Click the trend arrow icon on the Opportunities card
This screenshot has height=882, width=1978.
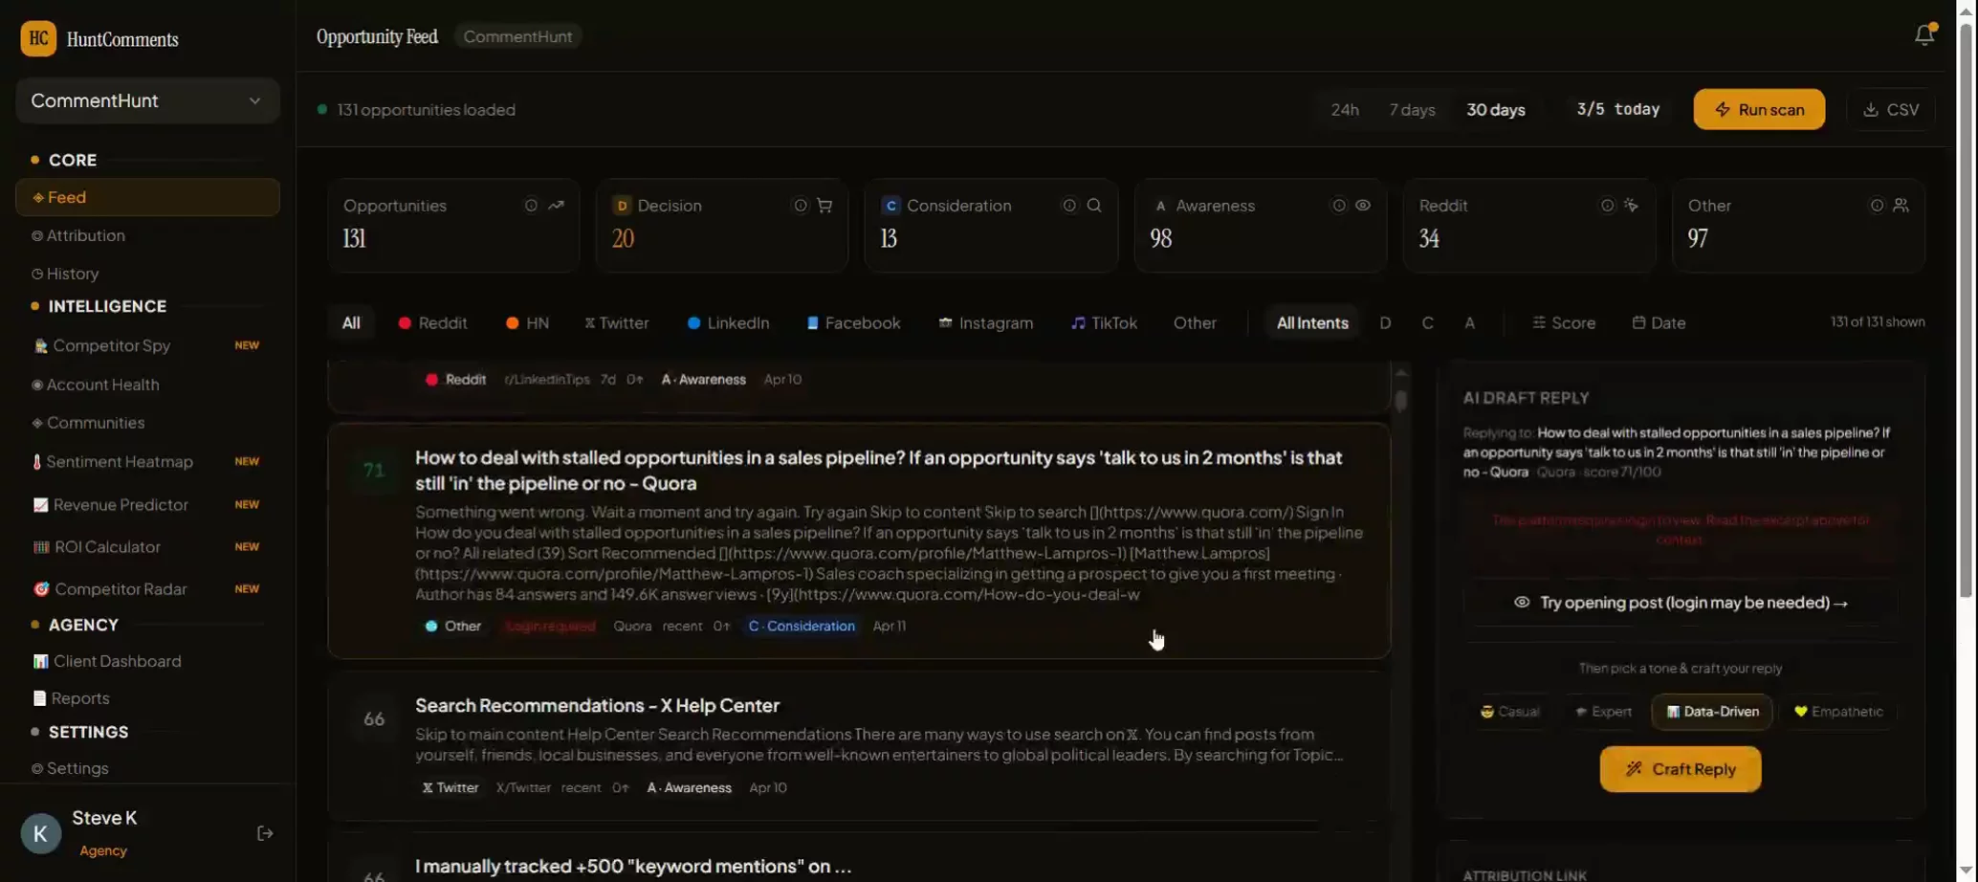pos(556,206)
